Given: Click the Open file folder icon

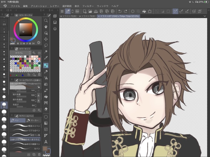Looking at the screenshot, I should tap(90, 11).
